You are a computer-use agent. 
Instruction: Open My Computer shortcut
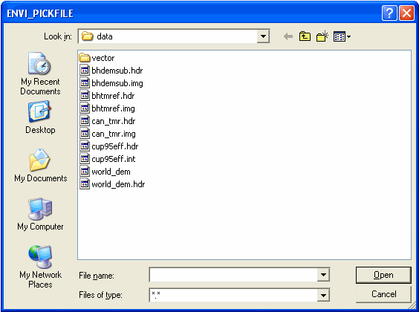[40, 214]
